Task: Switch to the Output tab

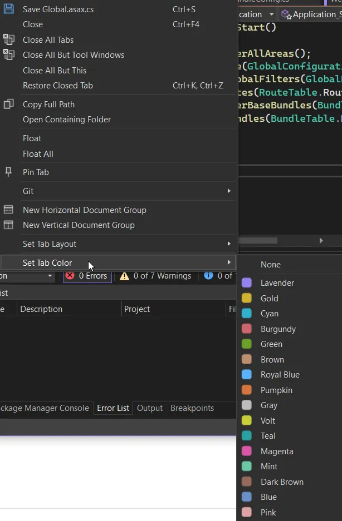Action: coord(150,408)
